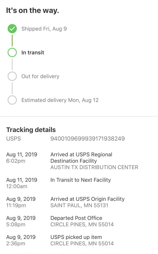Select the gray connector line below In transit

pyautogui.click(x=12, y=64)
